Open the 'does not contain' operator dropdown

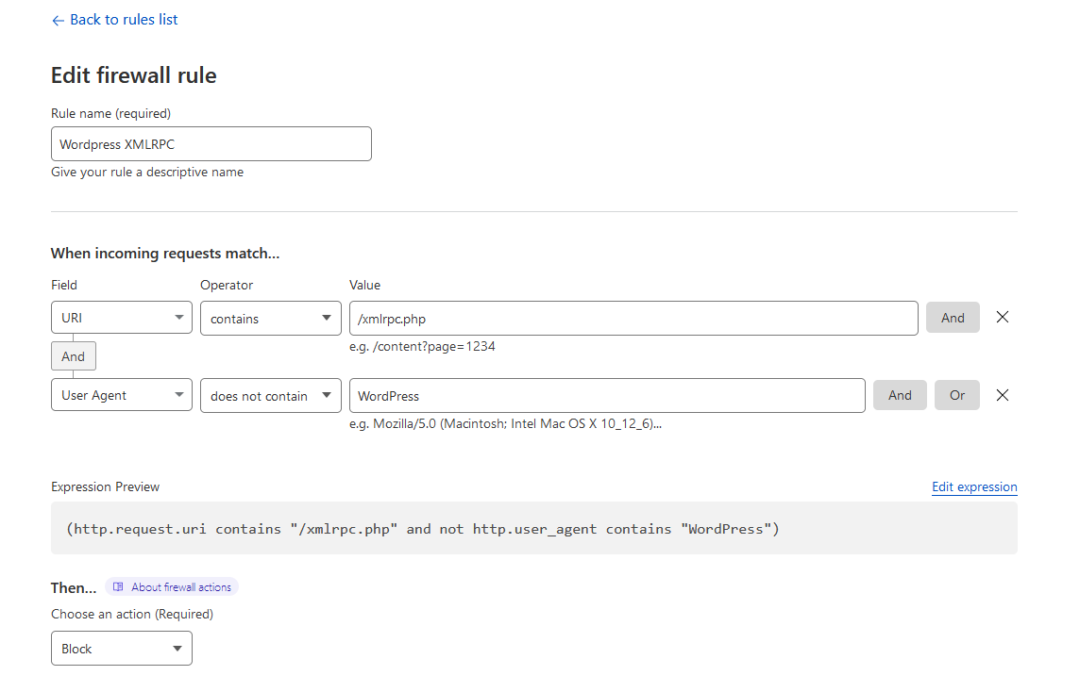point(271,396)
